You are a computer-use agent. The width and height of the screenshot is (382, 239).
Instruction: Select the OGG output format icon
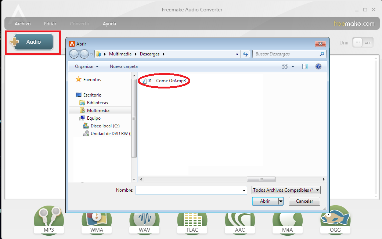(x=335, y=220)
